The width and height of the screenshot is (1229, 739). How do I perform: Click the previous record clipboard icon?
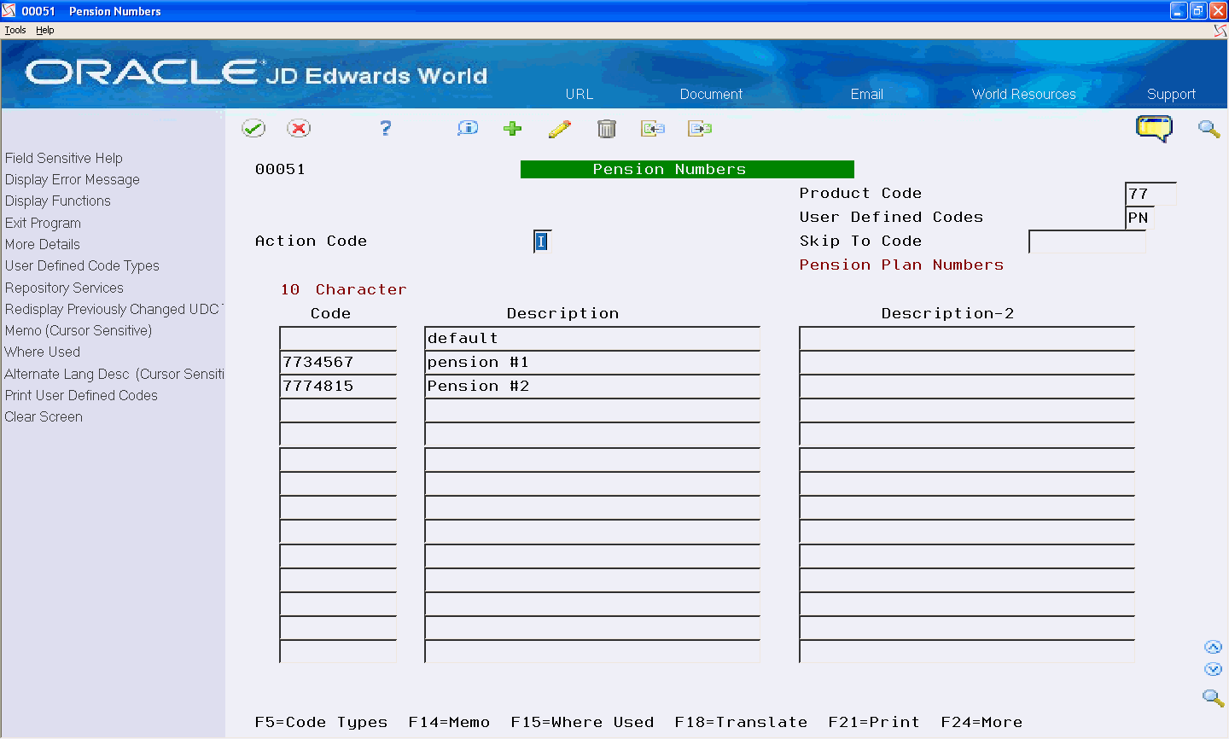pos(653,128)
